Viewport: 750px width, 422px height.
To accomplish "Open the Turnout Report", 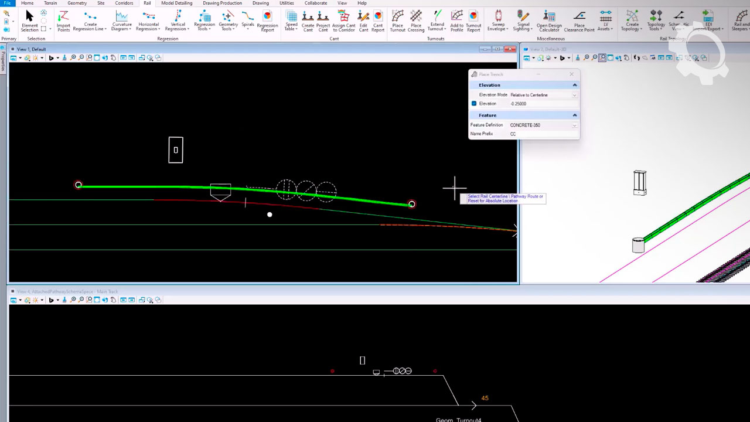I will (x=473, y=21).
